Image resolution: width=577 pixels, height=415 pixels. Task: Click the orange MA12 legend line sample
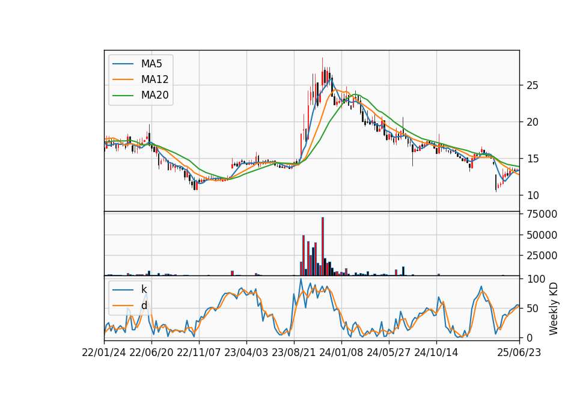click(123, 79)
